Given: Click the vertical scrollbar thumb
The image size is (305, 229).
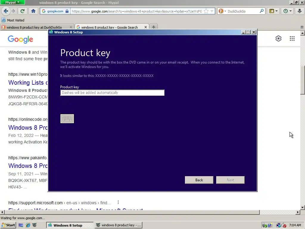Looking at the screenshot, I should coord(303,80).
